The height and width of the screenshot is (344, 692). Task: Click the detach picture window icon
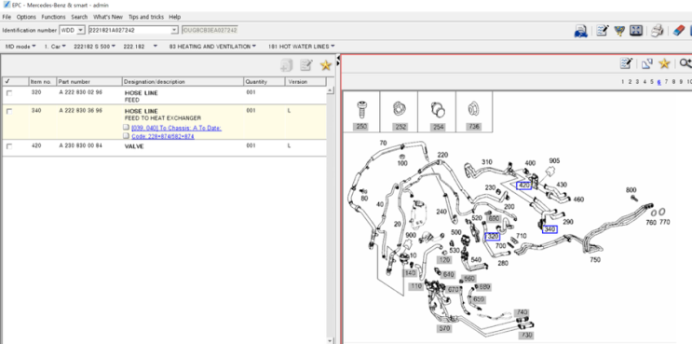click(647, 63)
